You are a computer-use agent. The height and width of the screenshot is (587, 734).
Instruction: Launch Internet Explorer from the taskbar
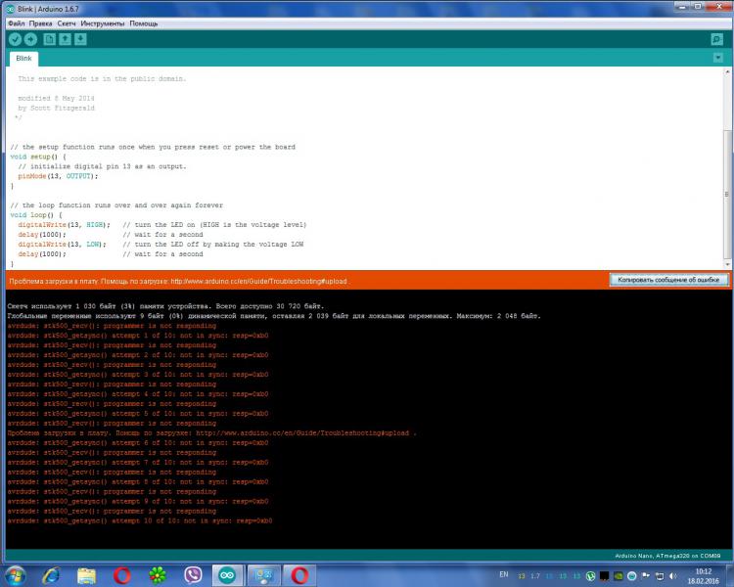click(x=51, y=575)
